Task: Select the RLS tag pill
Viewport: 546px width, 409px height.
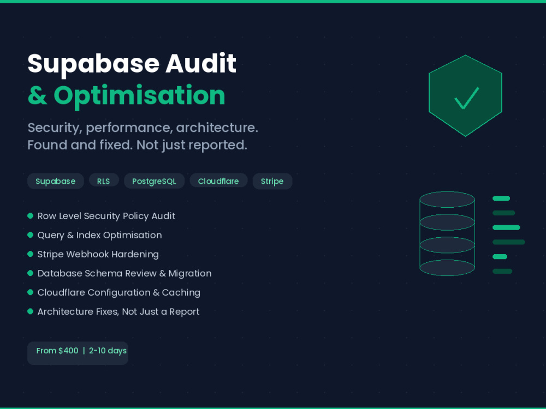Action: pos(104,180)
